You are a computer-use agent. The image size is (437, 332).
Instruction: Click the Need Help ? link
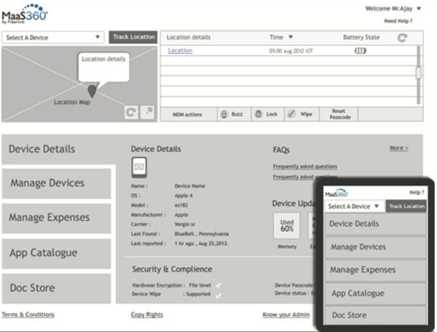click(x=398, y=21)
